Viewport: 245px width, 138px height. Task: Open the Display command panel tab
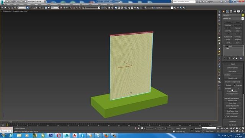point(238,11)
